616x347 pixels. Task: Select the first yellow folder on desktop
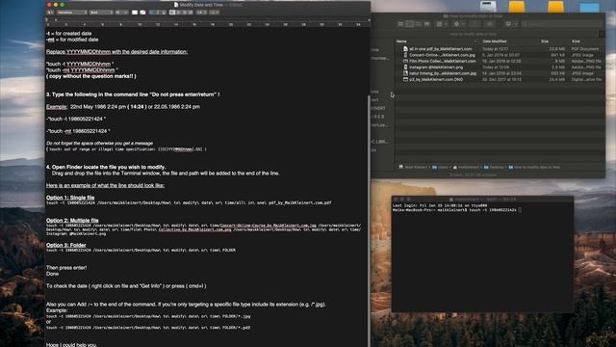[517, 7]
